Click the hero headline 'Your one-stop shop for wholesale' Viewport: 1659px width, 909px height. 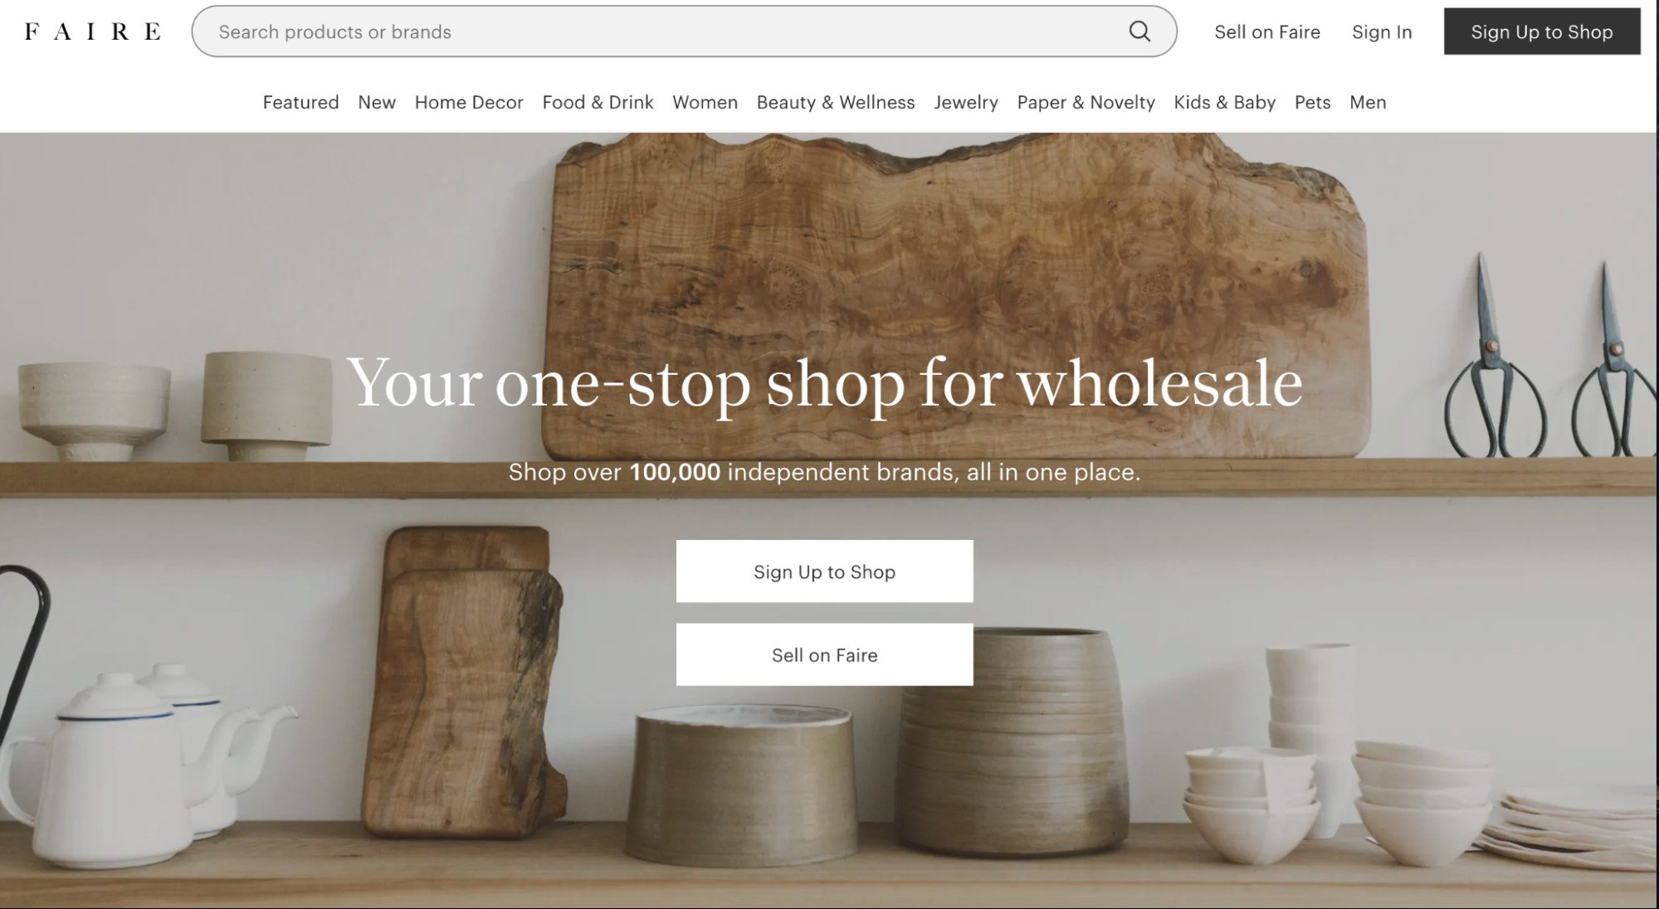[824, 383]
